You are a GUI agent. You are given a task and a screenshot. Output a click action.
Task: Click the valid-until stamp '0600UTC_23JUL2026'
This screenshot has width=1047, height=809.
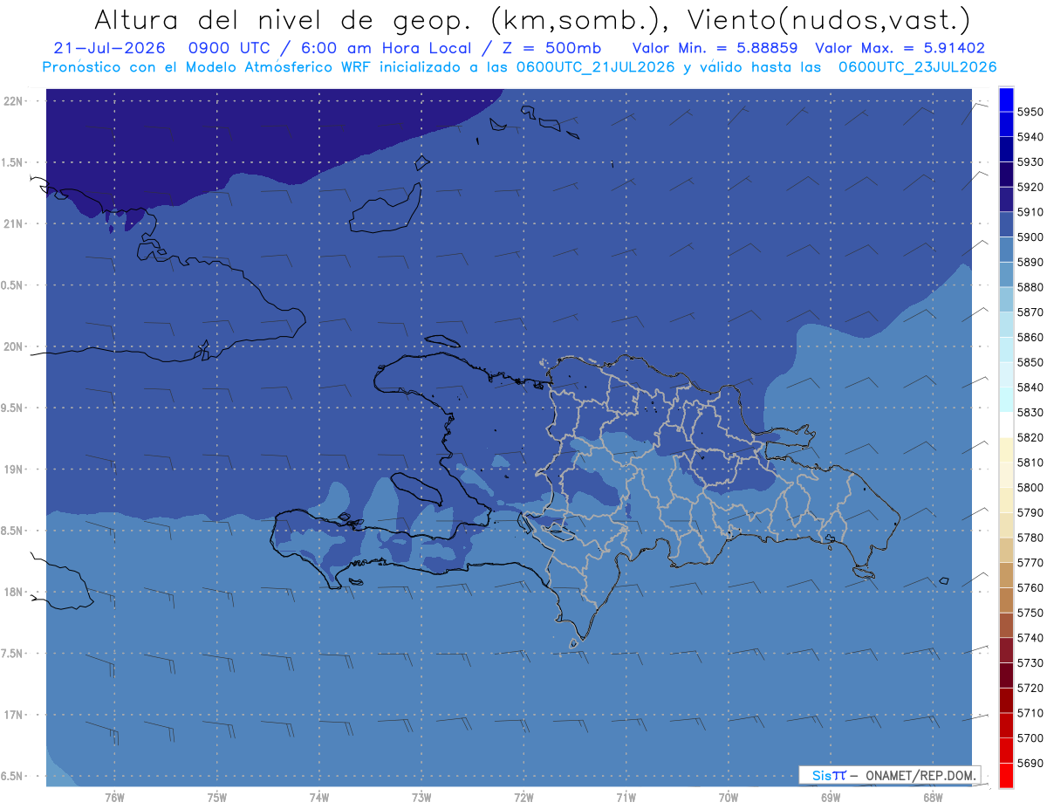[x=917, y=66]
